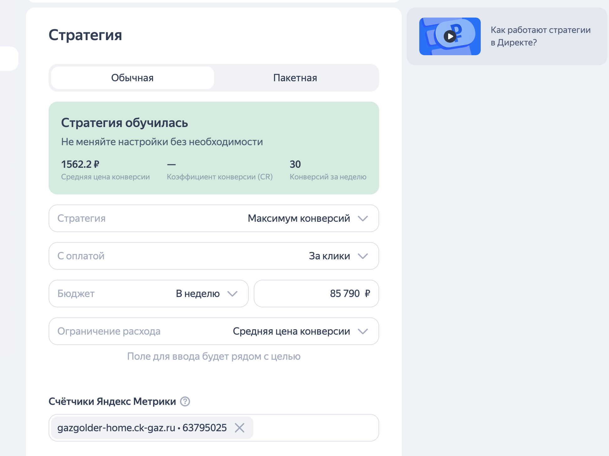The height and width of the screenshot is (456, 609).
Task: Play the Direct strategies video
Action: [450, 36]
